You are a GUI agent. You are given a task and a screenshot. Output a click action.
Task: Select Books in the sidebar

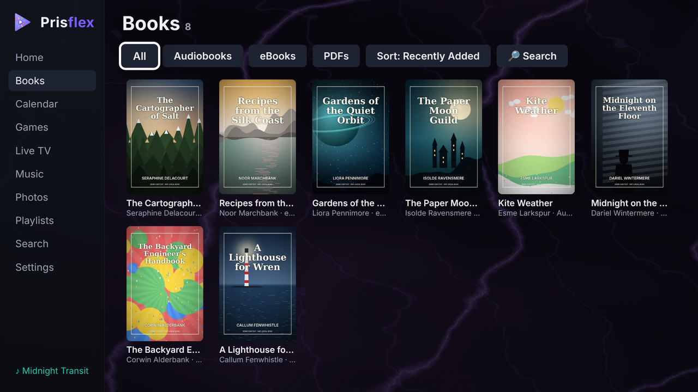tap(52, 81)
